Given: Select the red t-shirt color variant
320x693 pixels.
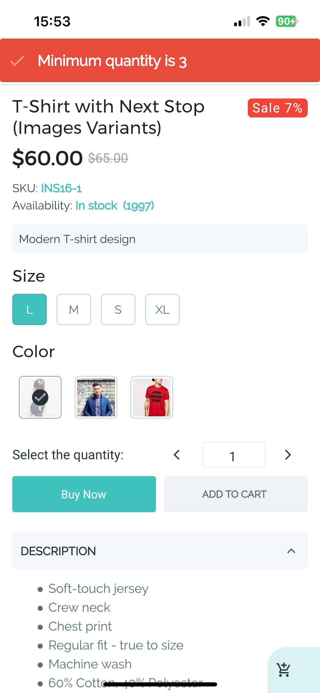Looking at the screenshot, I should [x=152, y=397].
